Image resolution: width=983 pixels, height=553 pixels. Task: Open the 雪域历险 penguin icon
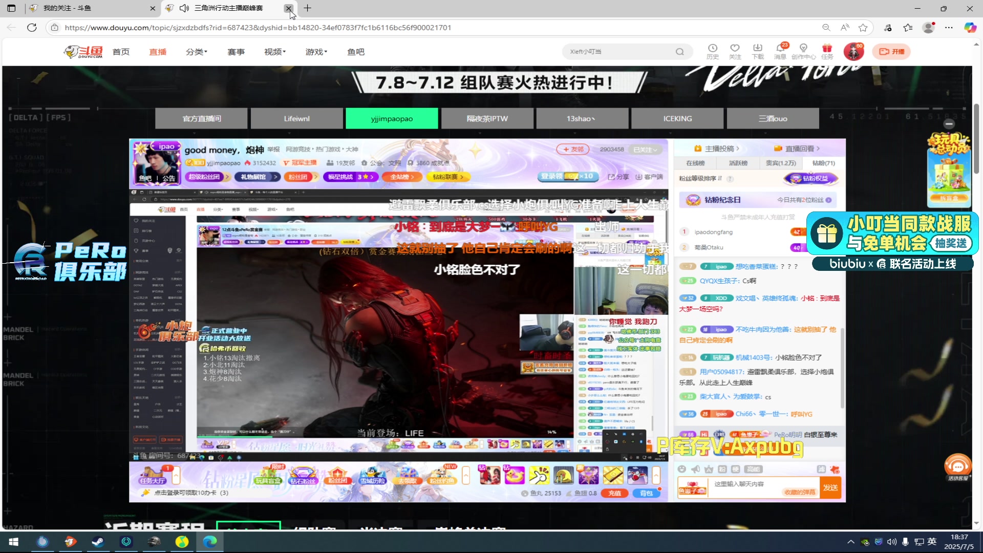372,475
